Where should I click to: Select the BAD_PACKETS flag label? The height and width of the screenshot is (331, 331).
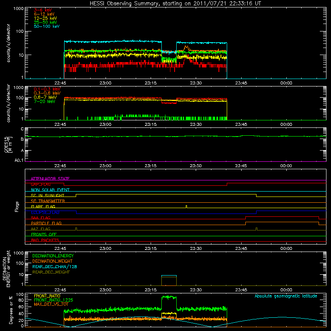tap(45, 240)
